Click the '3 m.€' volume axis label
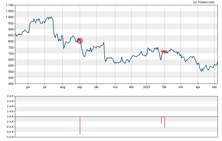The image size is (222, 141). tap(10, 101)
